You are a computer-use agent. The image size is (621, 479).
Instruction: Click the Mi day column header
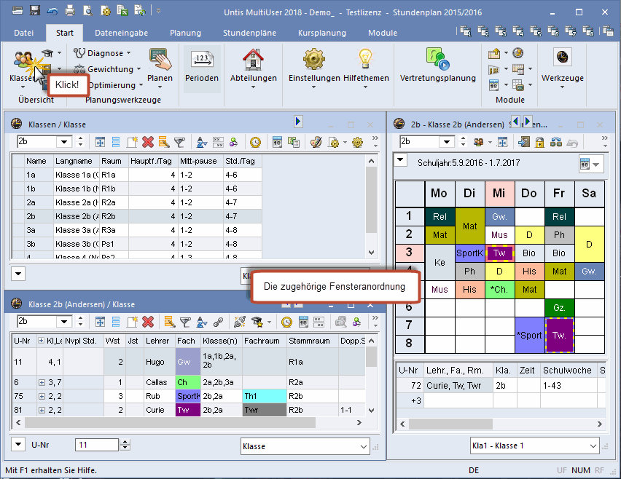(499, 194)
